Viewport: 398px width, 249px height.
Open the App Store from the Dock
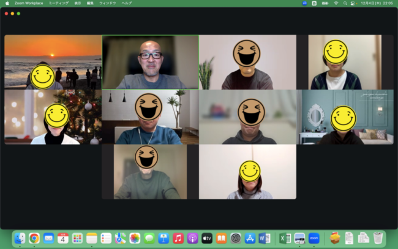pyautogui.click(x=250, y=238)
